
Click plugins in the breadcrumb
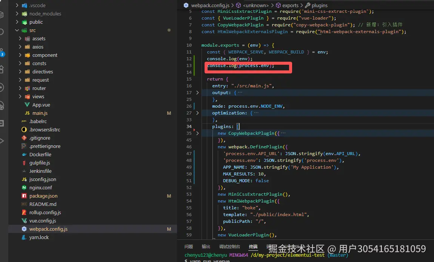pyautogui.click(x=319, y=5)
